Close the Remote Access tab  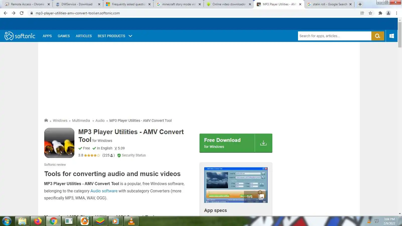pyautogui.click(x=49, y=4)
